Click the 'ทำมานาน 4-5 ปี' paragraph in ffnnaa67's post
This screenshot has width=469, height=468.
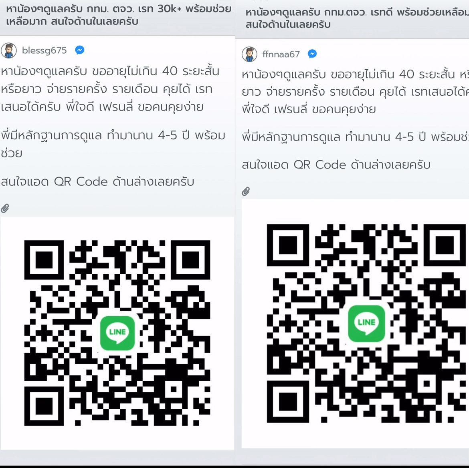[x=355, y=137]
